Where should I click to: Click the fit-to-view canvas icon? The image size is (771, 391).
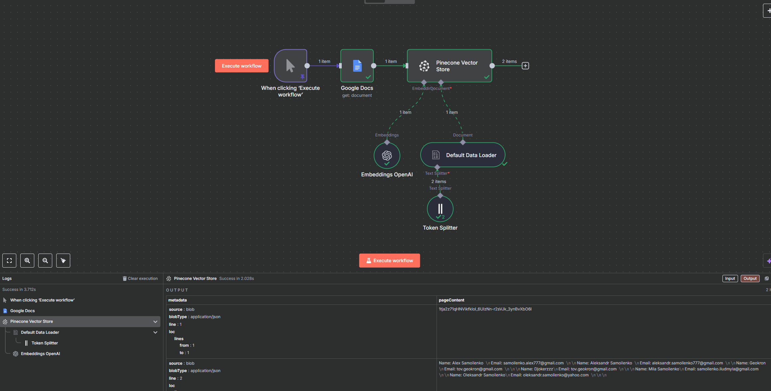[9, 261]
